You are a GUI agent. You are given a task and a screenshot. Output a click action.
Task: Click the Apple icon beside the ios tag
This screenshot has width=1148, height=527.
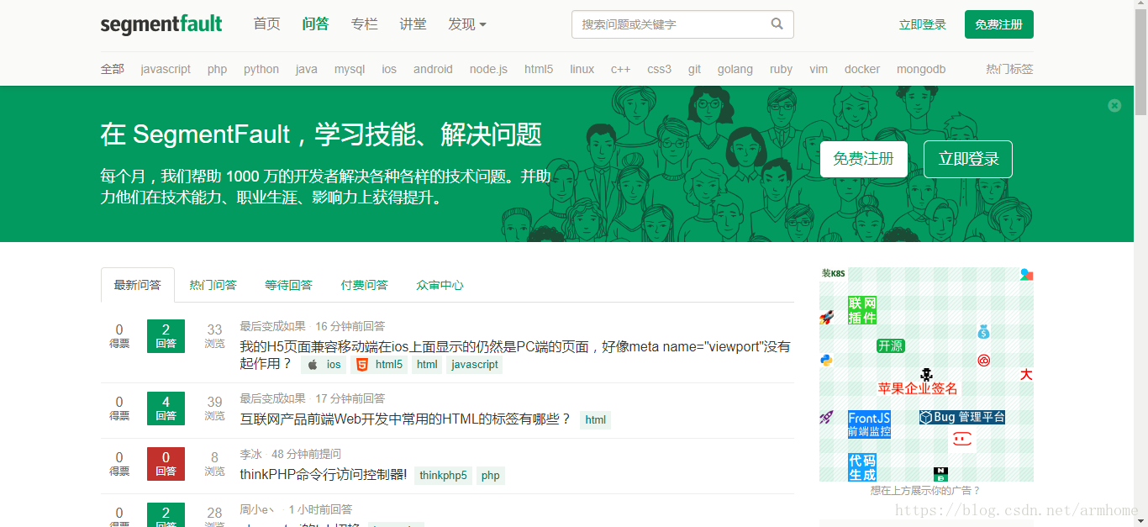[x=313, y=365]
